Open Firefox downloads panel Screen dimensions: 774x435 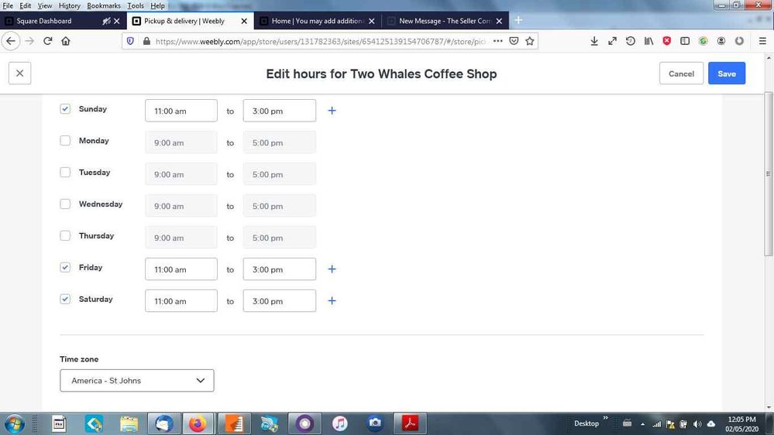tap(594, 41)
